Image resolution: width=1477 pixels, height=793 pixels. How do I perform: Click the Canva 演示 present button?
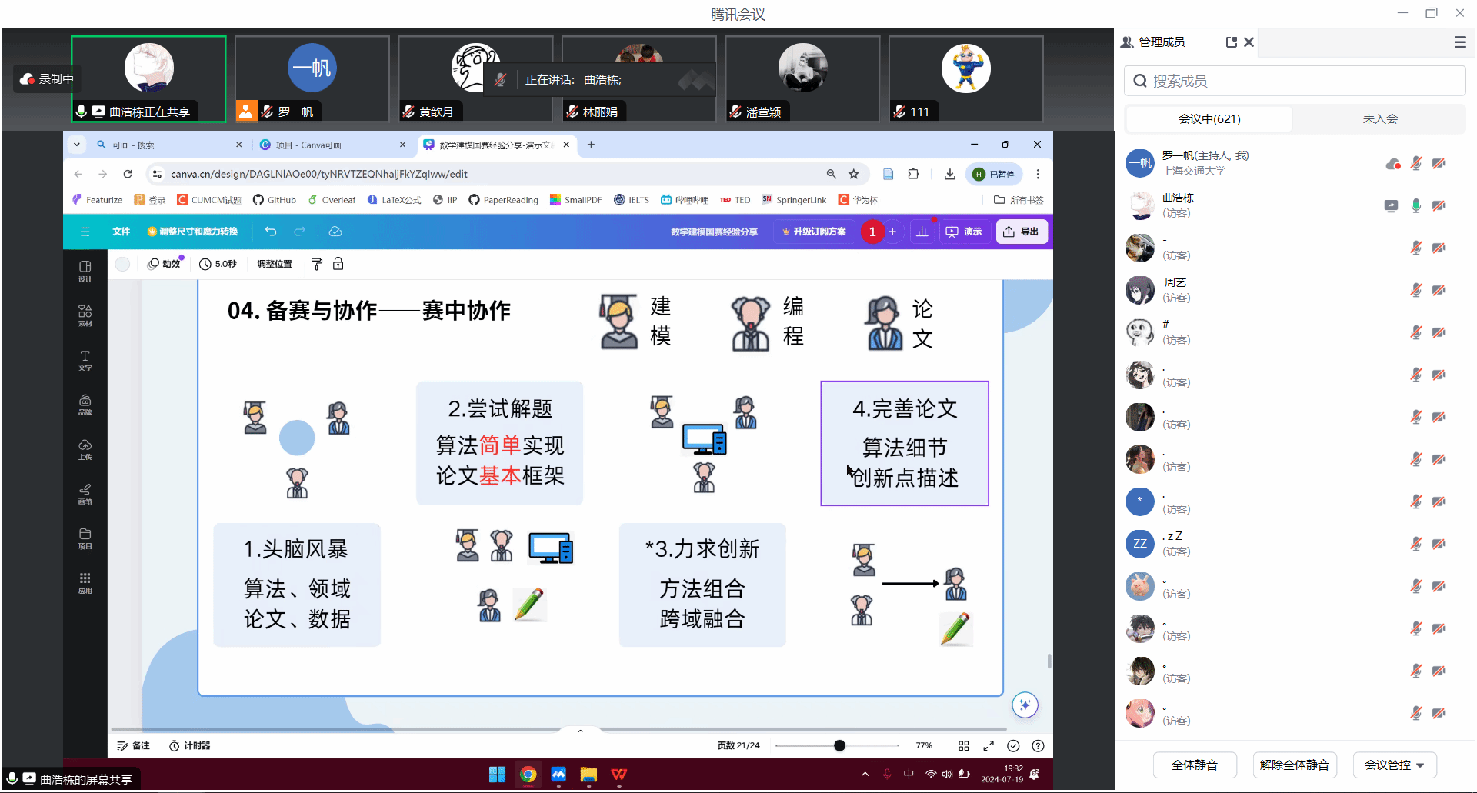pyautogui.click(x=964, y=232)
